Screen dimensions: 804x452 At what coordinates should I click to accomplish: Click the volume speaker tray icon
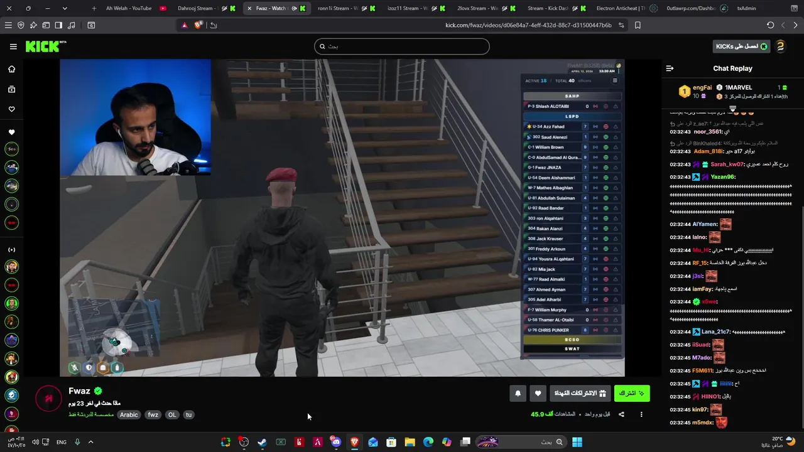35,442
